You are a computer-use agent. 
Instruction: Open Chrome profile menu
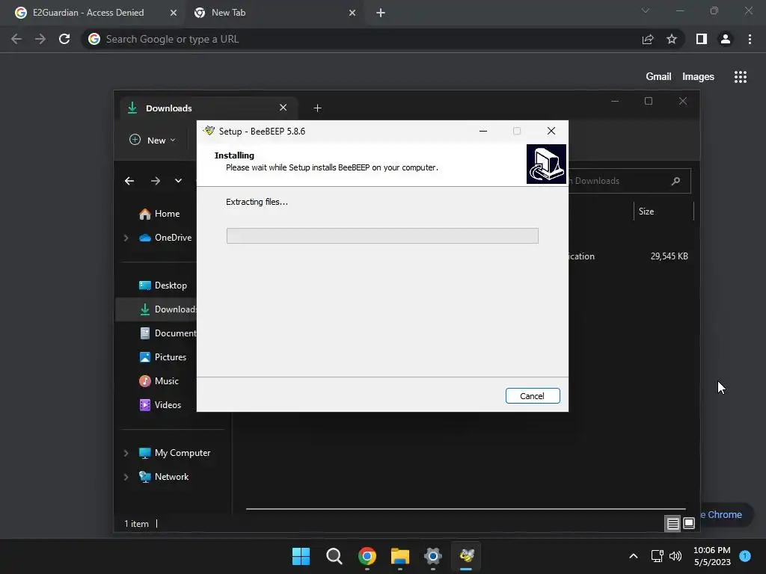pyautogui.click(x=726, y=39)
